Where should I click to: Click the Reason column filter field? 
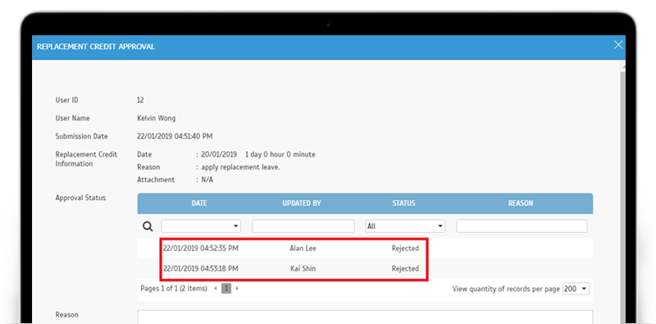[522, 226]
